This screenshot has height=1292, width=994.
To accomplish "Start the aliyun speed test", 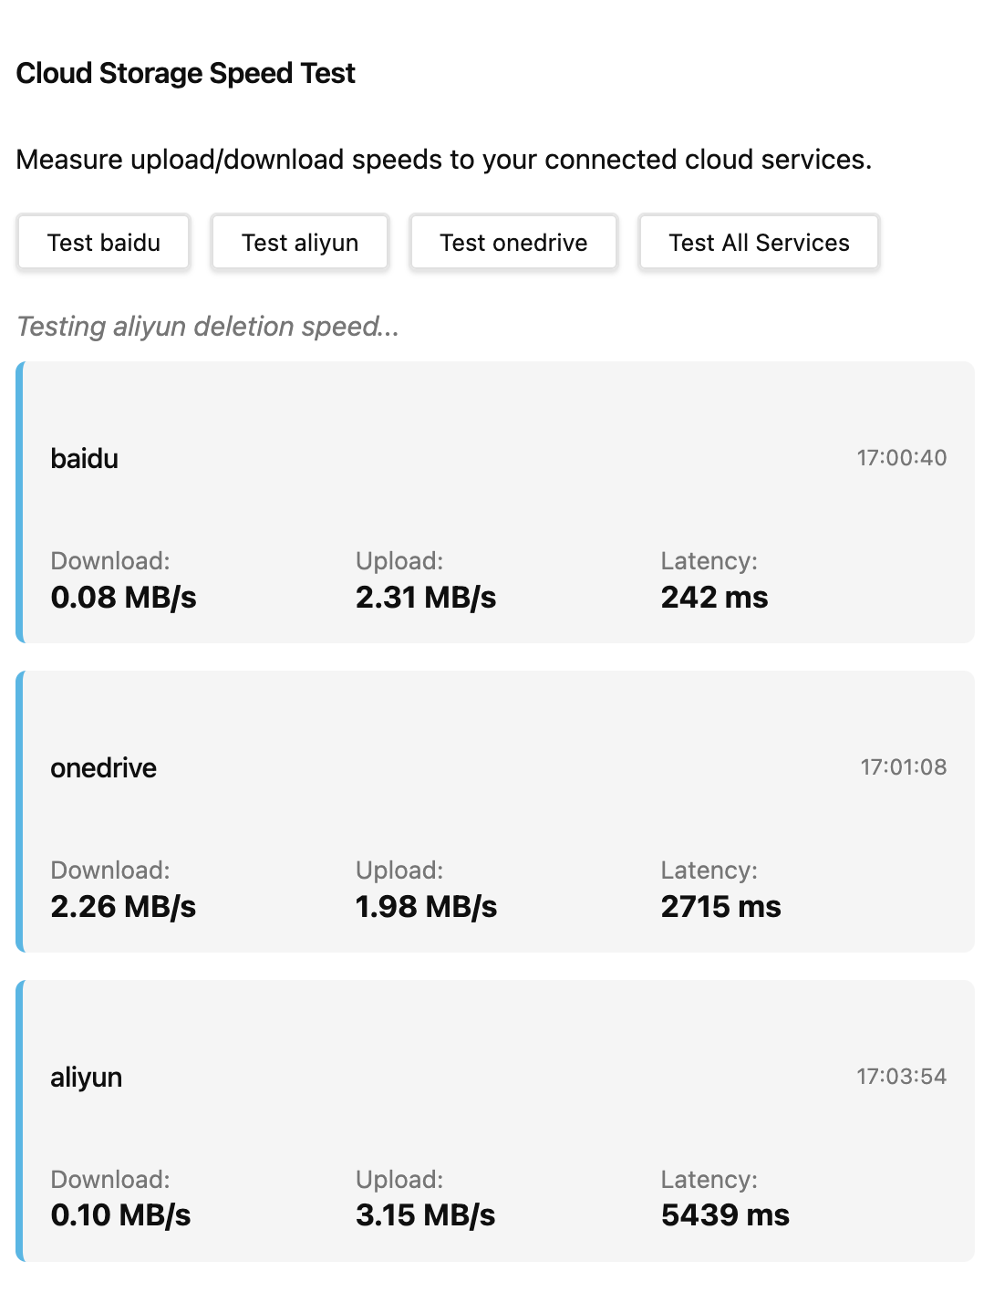I will click(300, 243).
